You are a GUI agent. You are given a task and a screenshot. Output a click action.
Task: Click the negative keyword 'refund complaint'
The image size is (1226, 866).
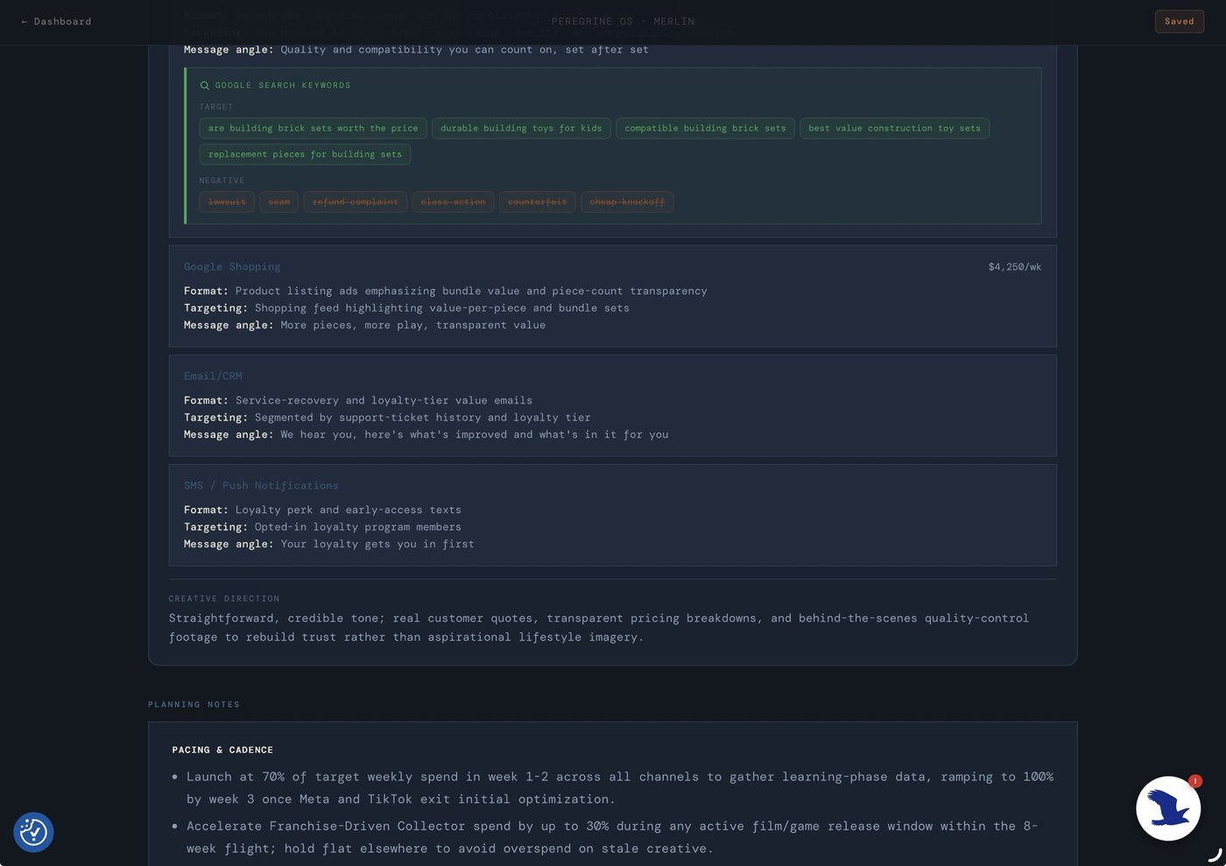(355, 202)
